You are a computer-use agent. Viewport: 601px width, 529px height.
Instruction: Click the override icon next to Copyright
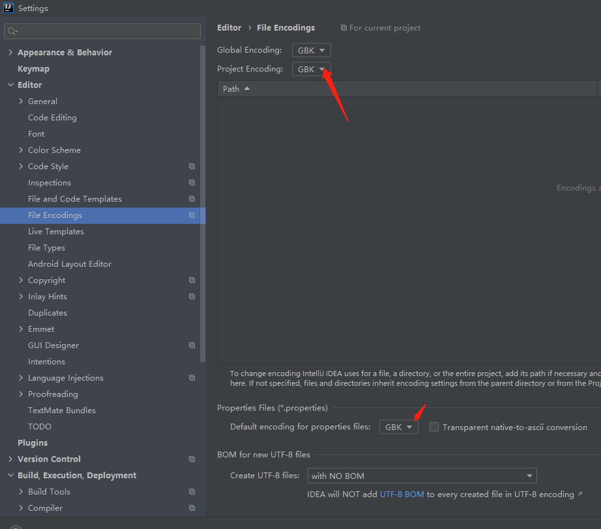192,280
